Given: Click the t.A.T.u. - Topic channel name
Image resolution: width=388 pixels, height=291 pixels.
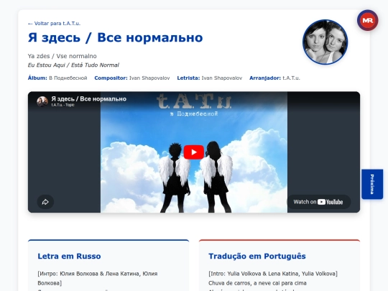Looking at the screenshot, I should pos(63,105).
